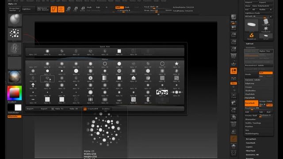Toggle Draw mode button

tap(61, 9)
